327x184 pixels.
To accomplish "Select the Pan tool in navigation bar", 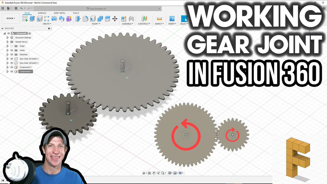I will 154,173.
